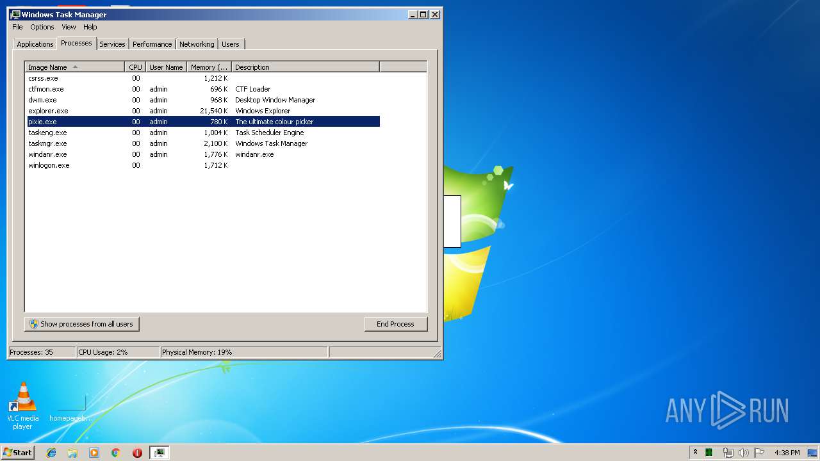
Task: Select the Task Manager taskbar button
Action: 159,453
